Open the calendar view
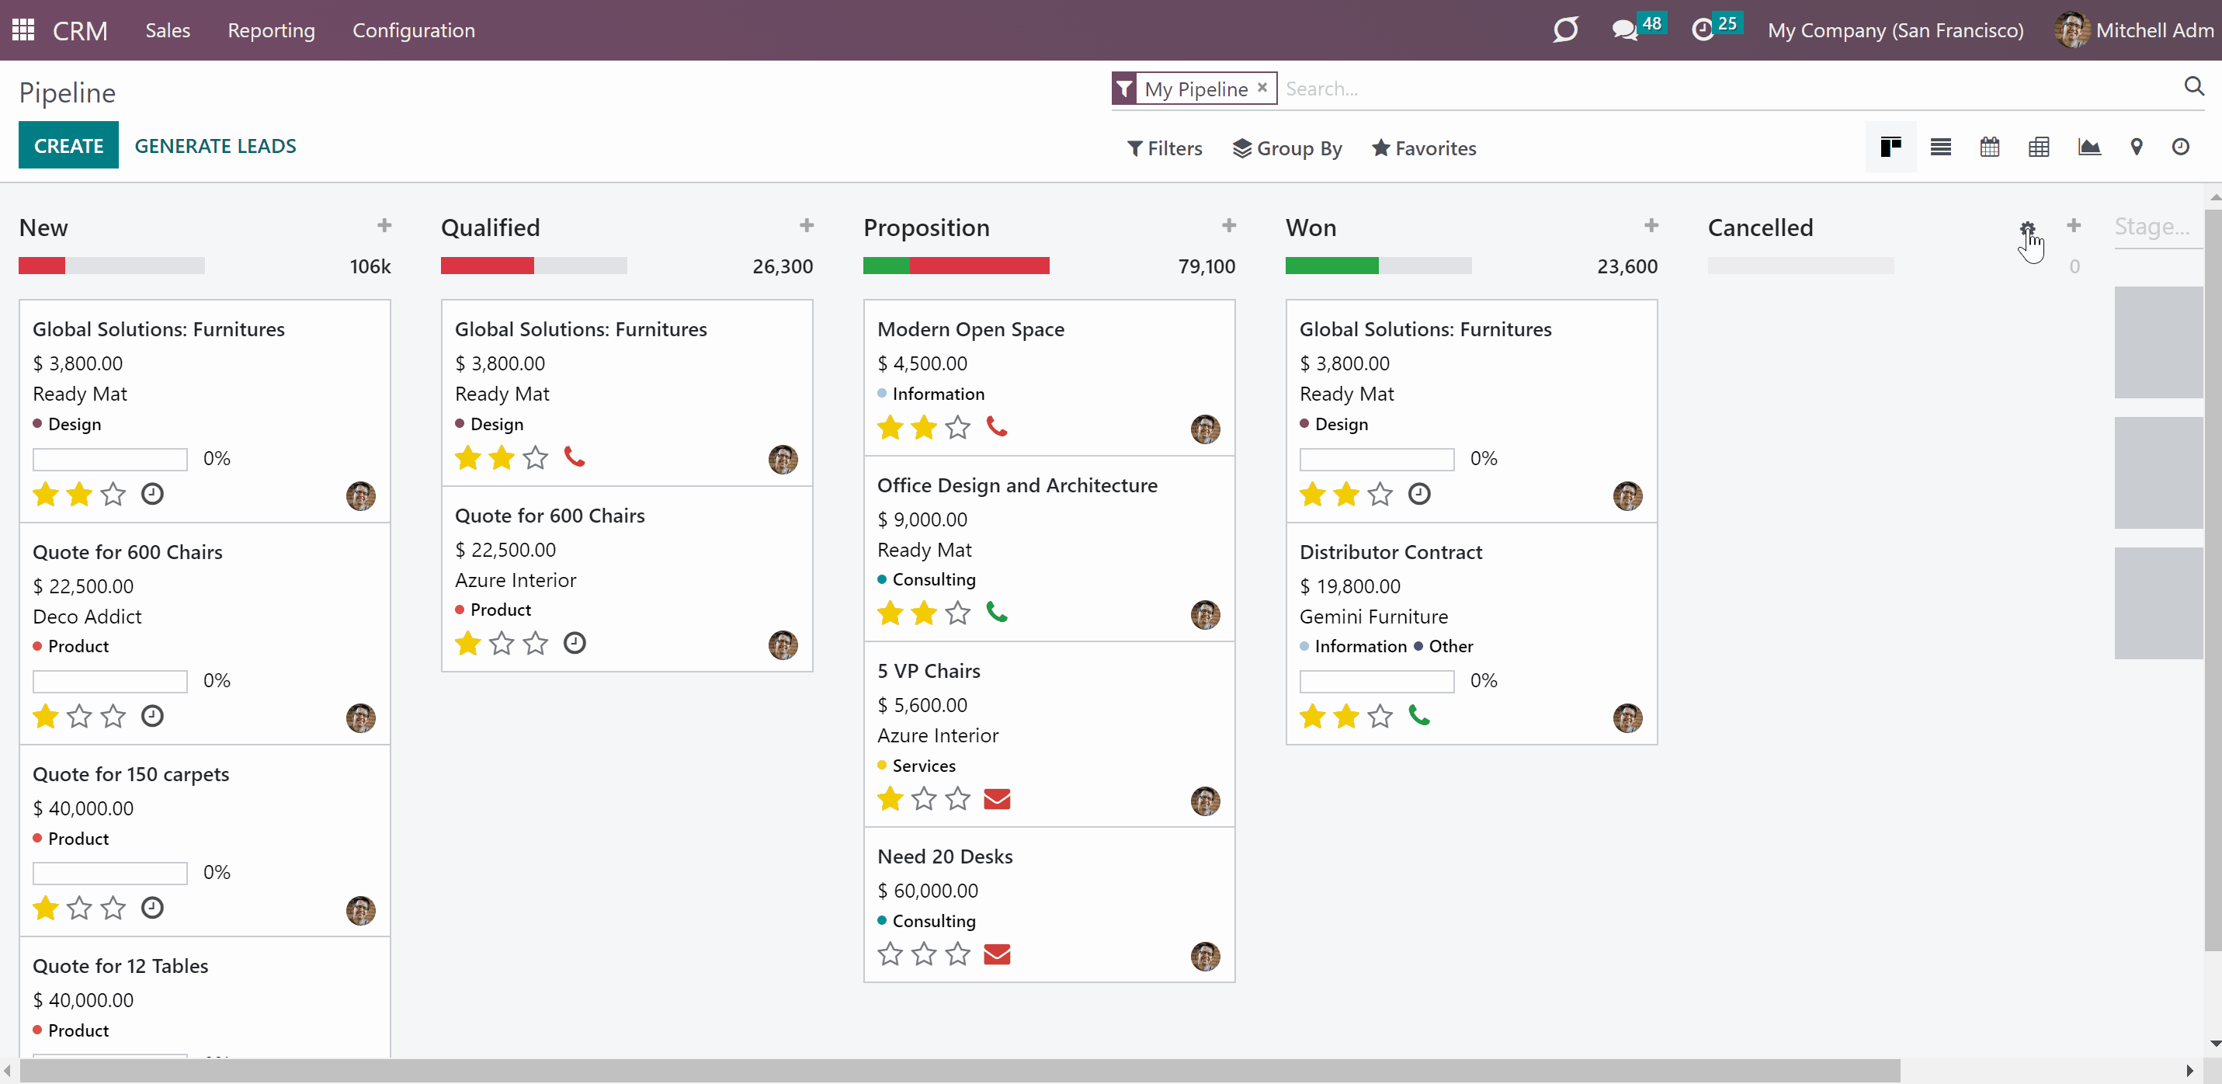This screenshot has width=2222, height=1084. 1989,148
